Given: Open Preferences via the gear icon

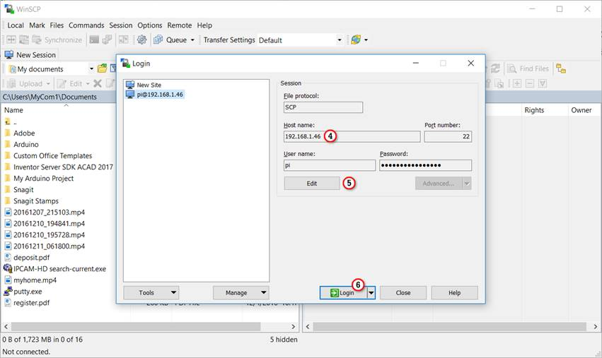Looking at the screenshot, I should [141, 40].
